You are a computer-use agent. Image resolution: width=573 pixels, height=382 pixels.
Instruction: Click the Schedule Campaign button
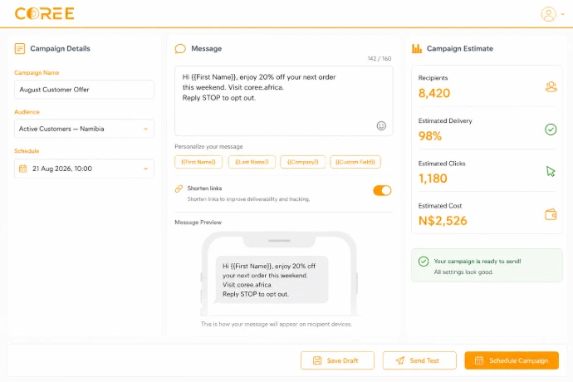tap(512, 360)
